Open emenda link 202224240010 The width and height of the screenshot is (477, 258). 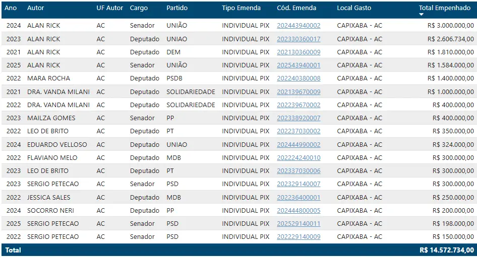[299, 157]
